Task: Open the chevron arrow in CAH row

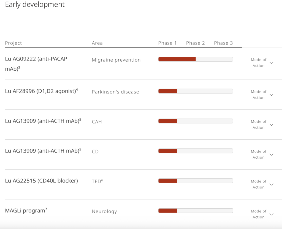Action: click(271, 125)
